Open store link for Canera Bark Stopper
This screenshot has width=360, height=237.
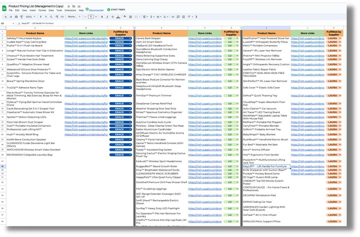point(205,38)
